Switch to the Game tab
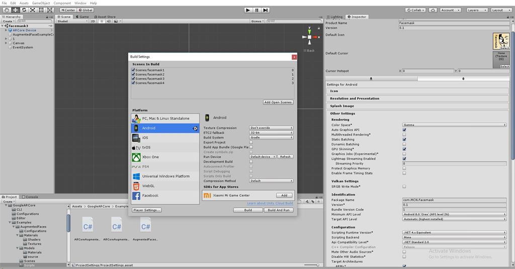This screenshot has width=515, height=269. [82, 17]
